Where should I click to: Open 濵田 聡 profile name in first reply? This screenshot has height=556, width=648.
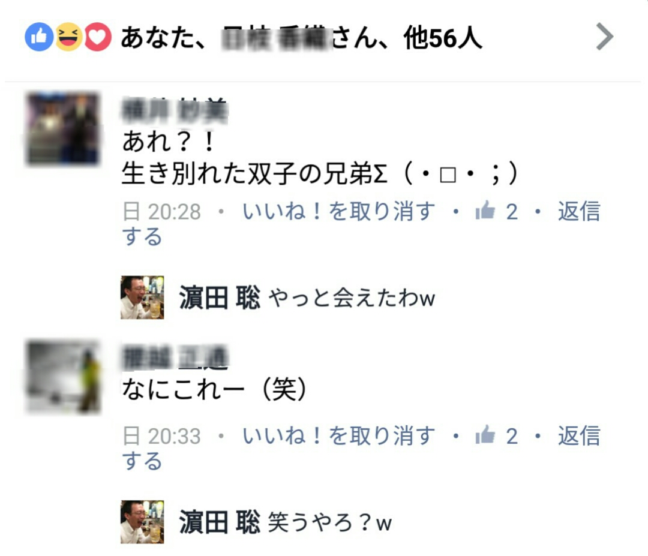pos(220,297)
